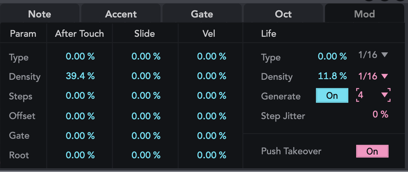Open Life Type 1/16 rate dropdown
The width and height of the screenshot is (408, 172).
pos(373,55)
